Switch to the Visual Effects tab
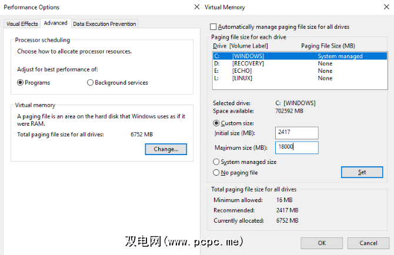 (22, 24)
